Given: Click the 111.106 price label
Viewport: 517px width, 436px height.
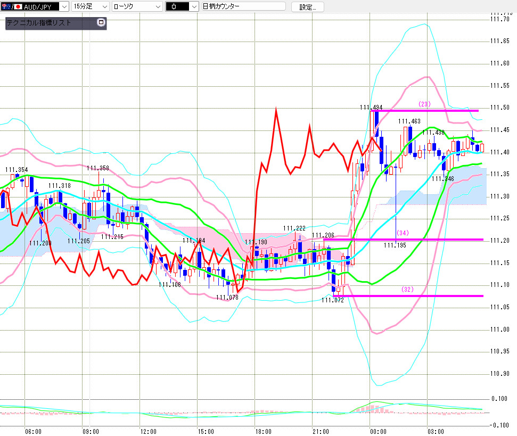Looking at the screenshot, I should point(170,284).
